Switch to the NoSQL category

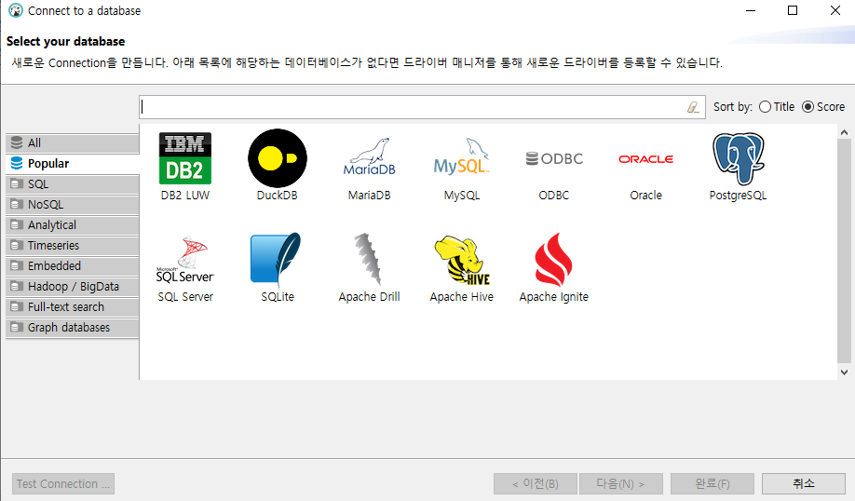(x=73, y=205)
